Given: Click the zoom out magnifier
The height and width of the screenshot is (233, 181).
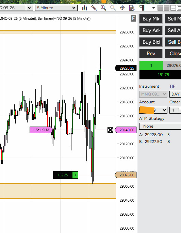Looking at the screenshot, I should (x=113, y=8).
